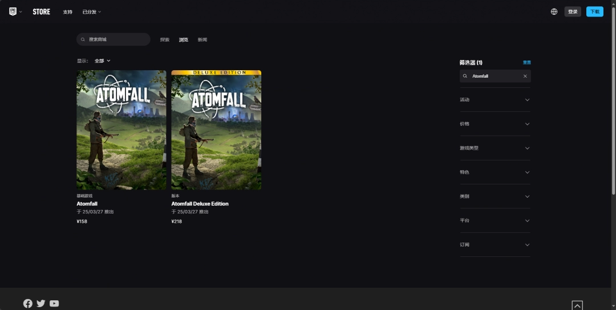Open the YouTube footer icon
The width and height of the screenshot is (616, 310).
pos(54,303)
